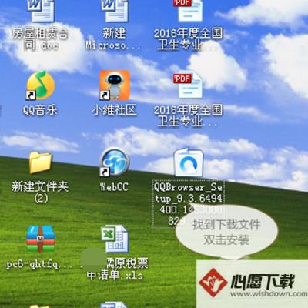Click the QQ音乐 label text
Image resolution: width=308 pixels, height=308 pixels.
pos(40,110)
